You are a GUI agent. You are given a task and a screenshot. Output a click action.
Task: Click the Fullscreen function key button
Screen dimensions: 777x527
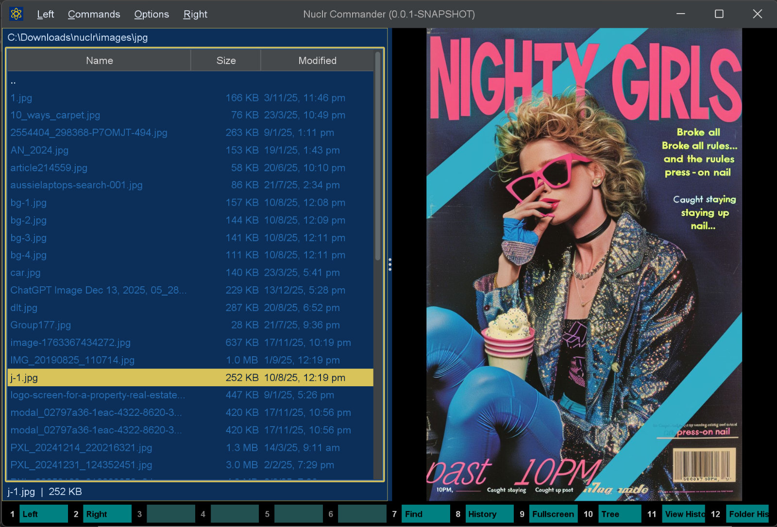(x=553, y=514)
